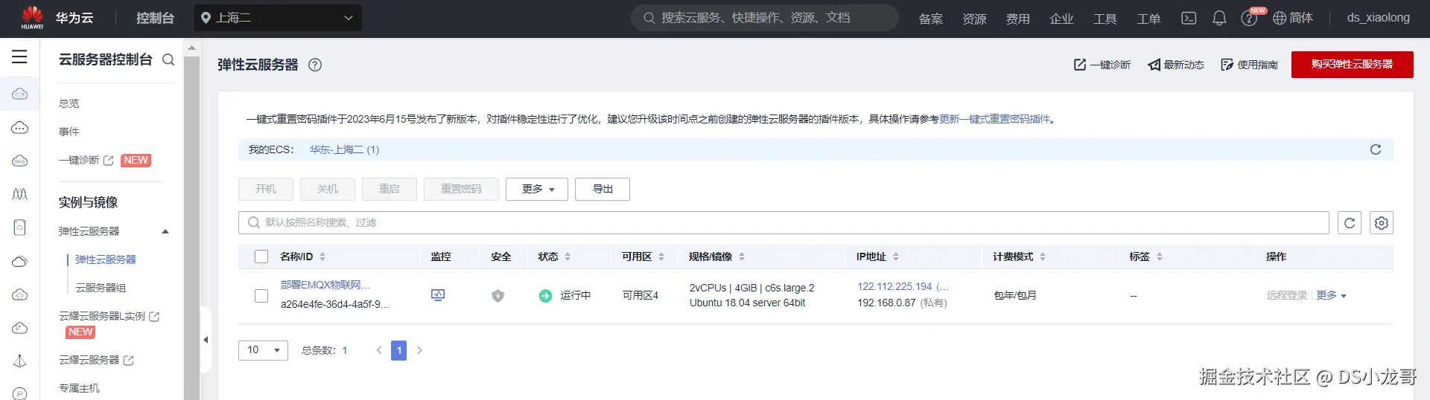This screenshot has width=1430, height=400.
Task: Open the 更多 batch actions dropdown
Action: coord(537,189)
